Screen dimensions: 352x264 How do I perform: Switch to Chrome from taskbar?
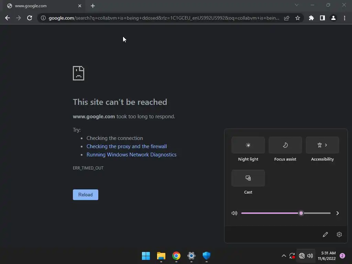pos(176,256)
